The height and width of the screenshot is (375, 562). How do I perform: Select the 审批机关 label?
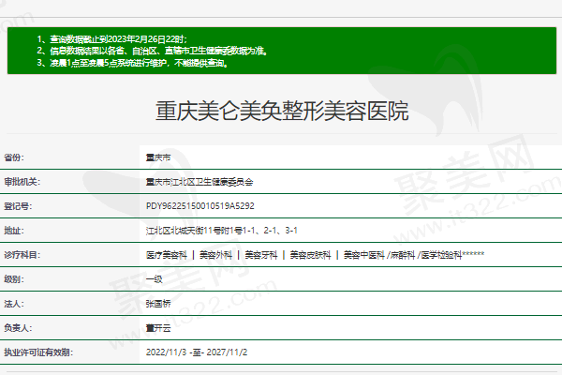(x=22, y=182)
